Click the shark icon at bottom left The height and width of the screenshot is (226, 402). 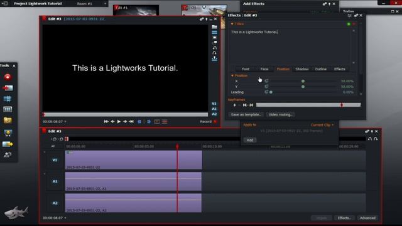[x=16, y=212]
